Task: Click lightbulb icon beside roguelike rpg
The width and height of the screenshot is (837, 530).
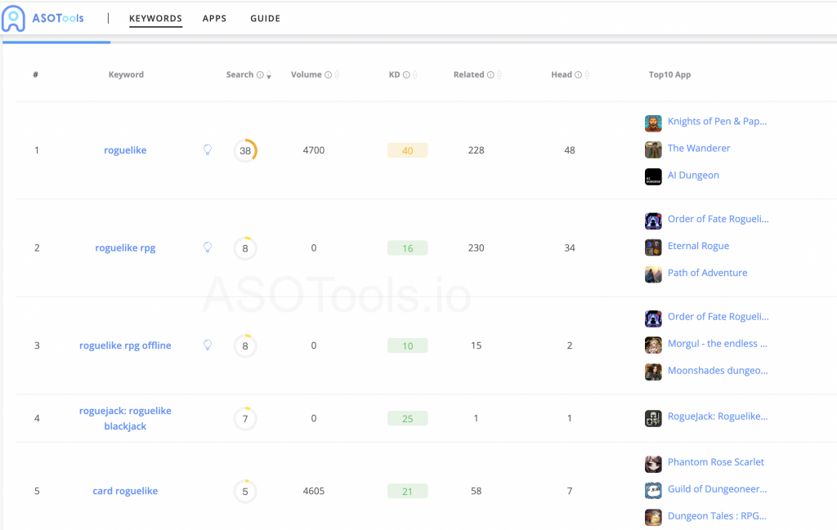Action: point(208,247)
